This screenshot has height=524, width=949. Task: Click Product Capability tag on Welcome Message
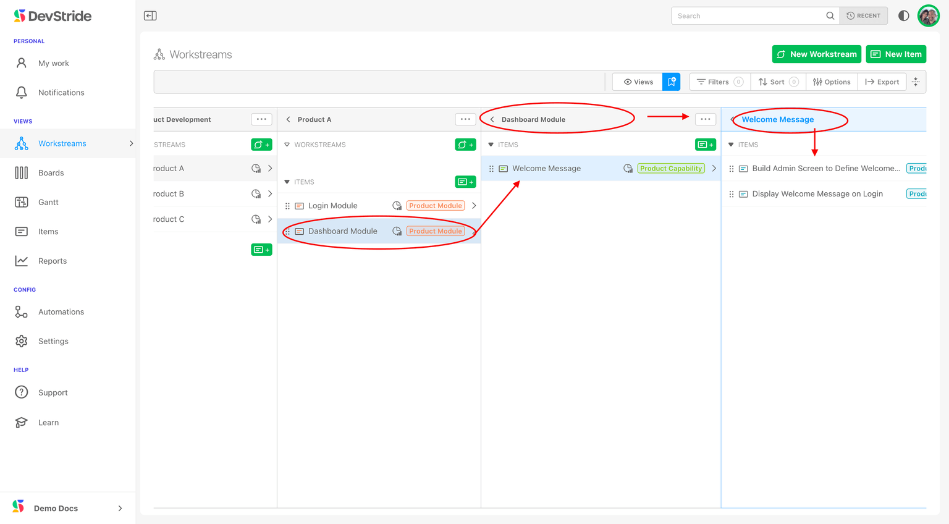click(670, 168)
